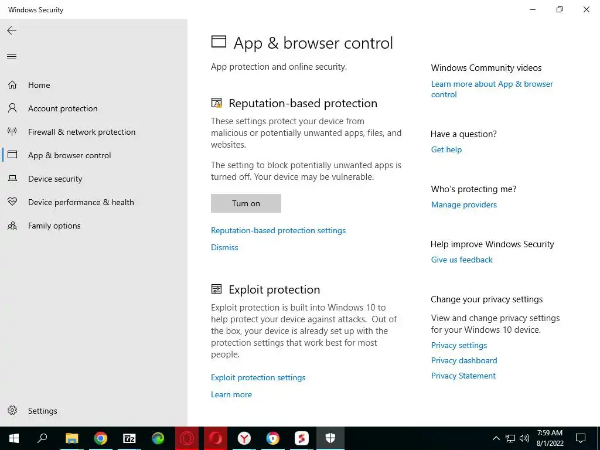600x450 pixels.
Task: Click the Exploit protection heading
Action: click(x=274, y=289)
